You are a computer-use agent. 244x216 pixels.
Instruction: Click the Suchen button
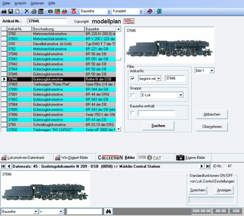tap(158, 126)
